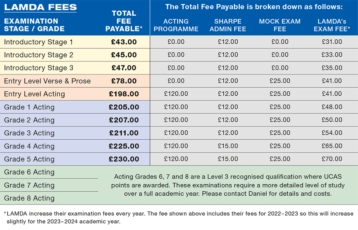
Task: Click the Grade 5 Acting total £230.00
Action: 124,159
